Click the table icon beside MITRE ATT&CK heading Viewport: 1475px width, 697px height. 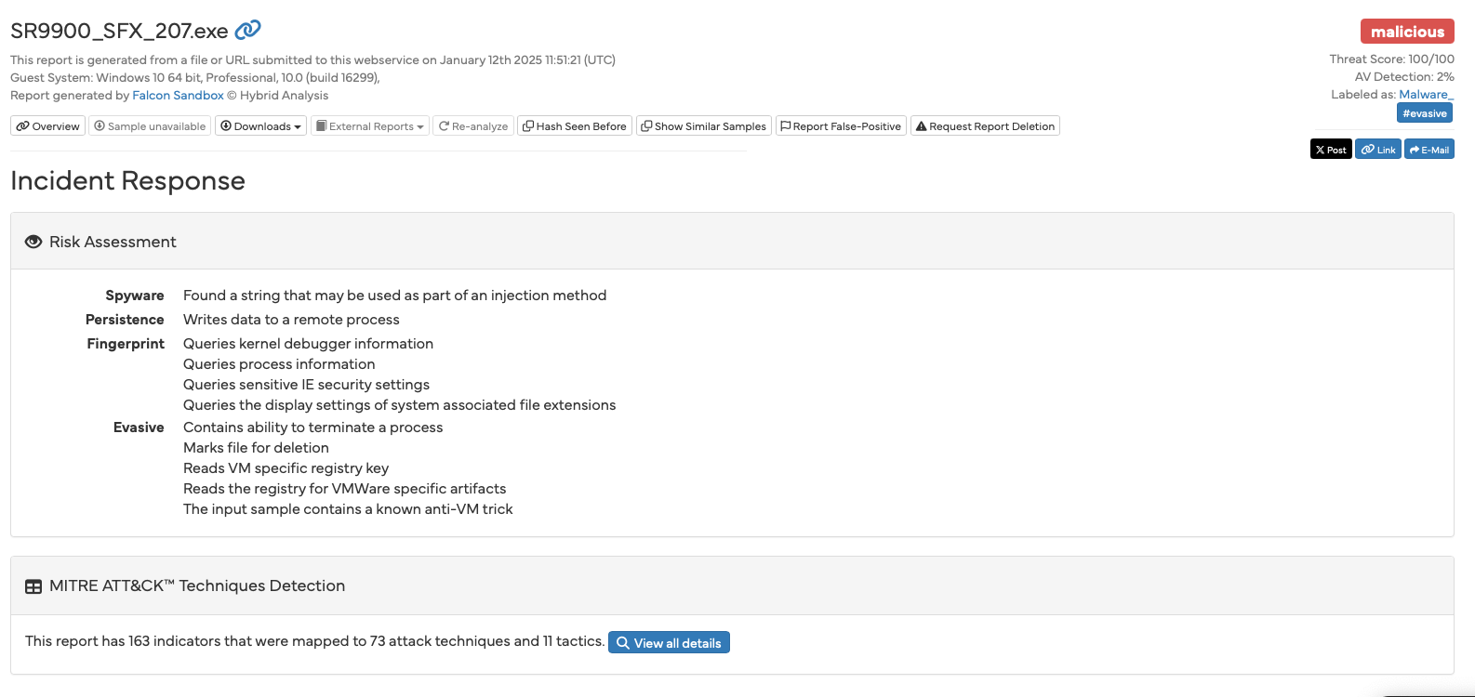pos(33,586)
